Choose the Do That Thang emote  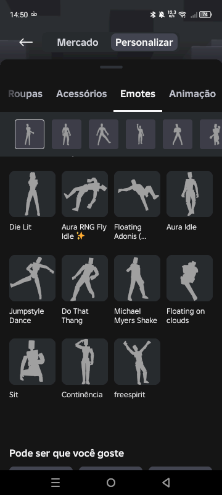85,278
